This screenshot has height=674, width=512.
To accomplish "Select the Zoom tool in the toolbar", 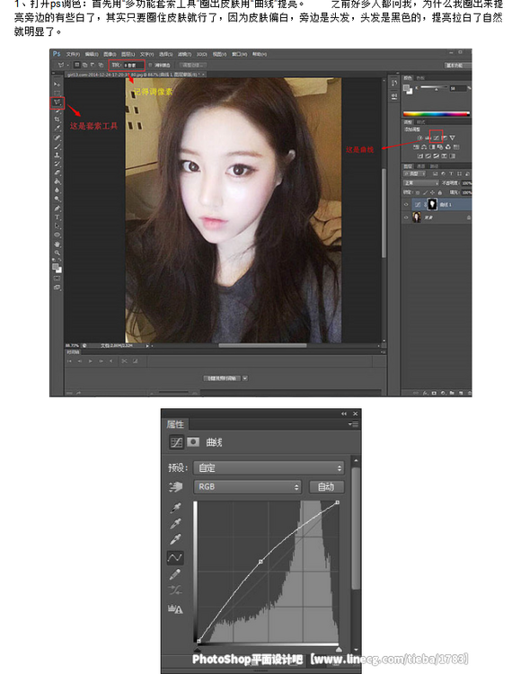I will (x=57, y=253).
